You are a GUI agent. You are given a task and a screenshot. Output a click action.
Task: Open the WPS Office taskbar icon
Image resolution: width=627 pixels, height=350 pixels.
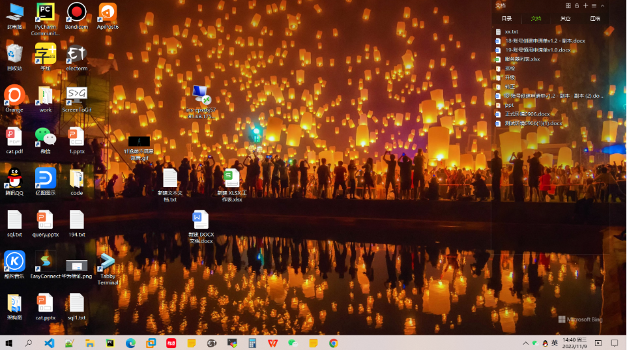pyautogui.click(x=272, y=343)
